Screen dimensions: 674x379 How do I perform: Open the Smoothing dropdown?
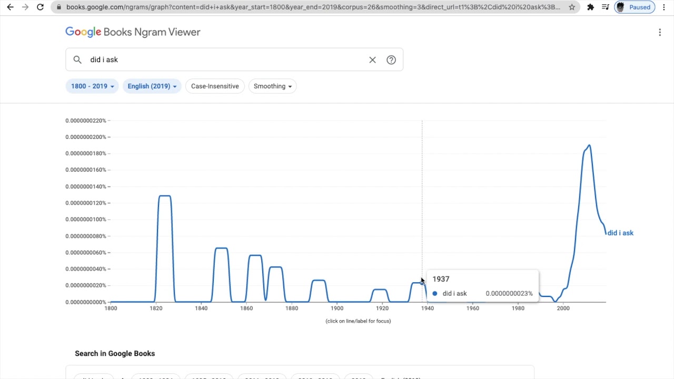(x=272, y=86)
